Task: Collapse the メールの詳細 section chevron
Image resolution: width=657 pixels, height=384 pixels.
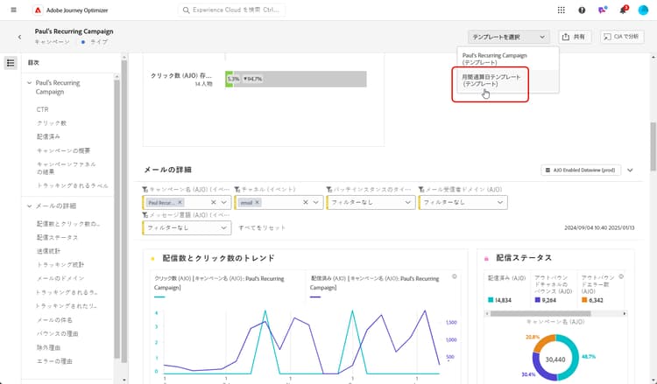Action: 630,171
